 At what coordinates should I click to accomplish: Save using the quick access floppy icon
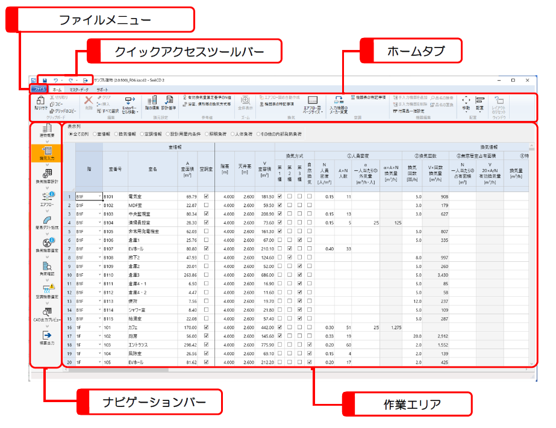pos(45,79)
